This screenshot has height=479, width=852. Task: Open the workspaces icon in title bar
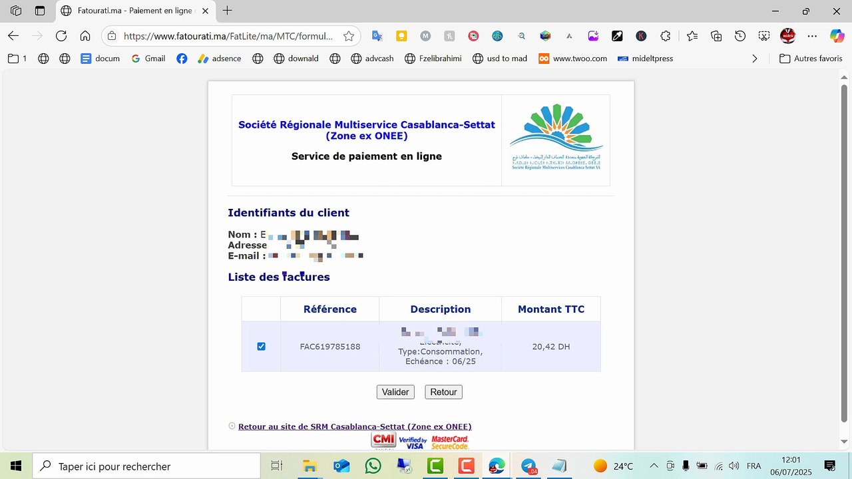tap(16, 11)
